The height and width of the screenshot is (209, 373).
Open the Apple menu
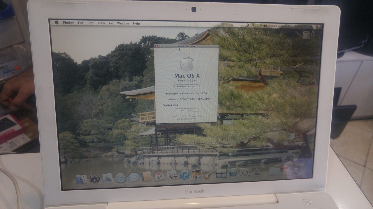tap(57, 22)
